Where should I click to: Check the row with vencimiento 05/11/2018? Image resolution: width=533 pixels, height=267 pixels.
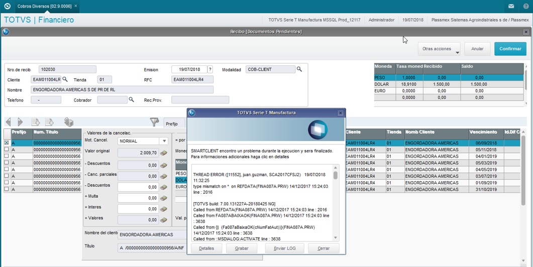7,150
